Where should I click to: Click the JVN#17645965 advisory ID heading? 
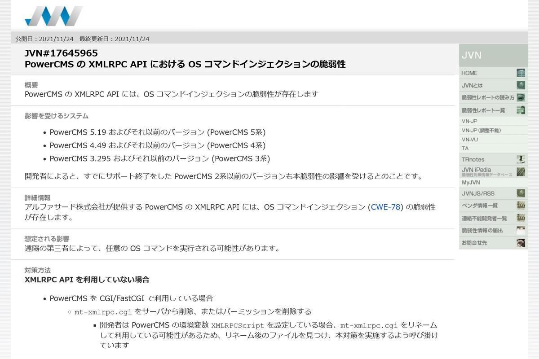(x=61, y=53)
